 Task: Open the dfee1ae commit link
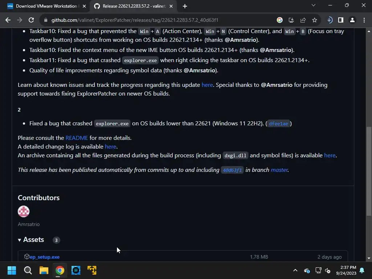coord(279,124)
